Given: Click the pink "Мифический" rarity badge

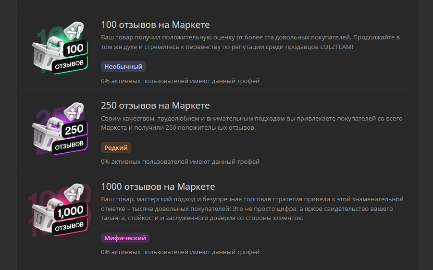Looking at the screenshot, I should (x=125, y=238).
